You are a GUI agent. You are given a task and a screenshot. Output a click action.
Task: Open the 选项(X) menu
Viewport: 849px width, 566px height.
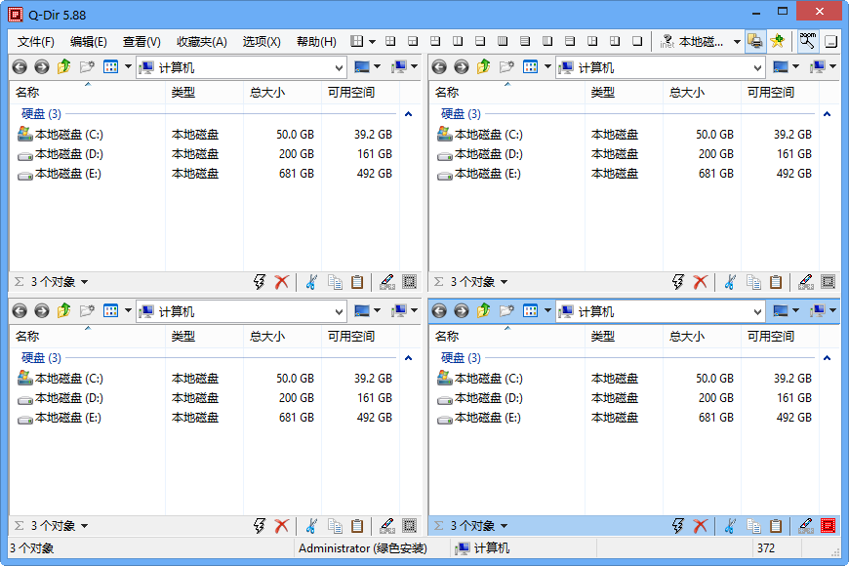point(262,41)
